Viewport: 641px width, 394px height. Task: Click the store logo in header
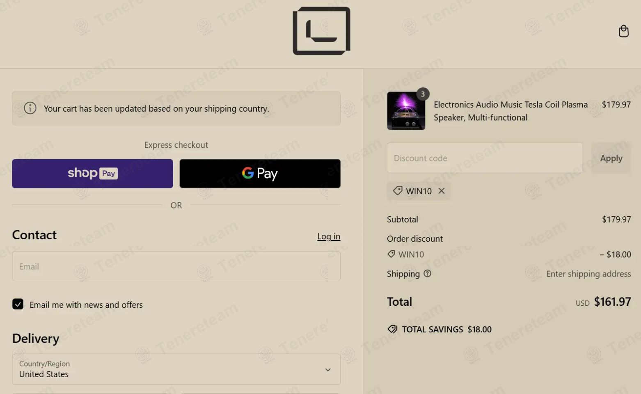321,31
